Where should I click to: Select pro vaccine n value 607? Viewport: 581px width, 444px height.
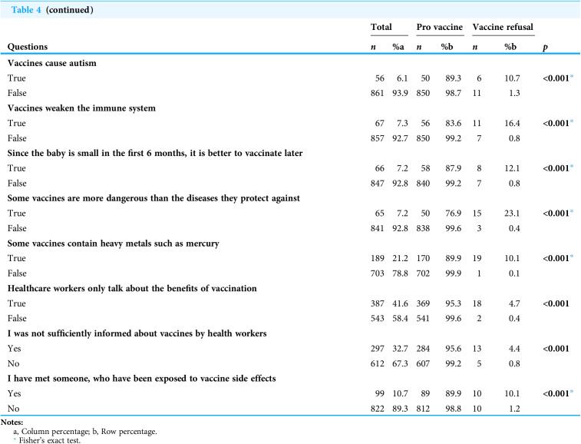click(423, 363)
